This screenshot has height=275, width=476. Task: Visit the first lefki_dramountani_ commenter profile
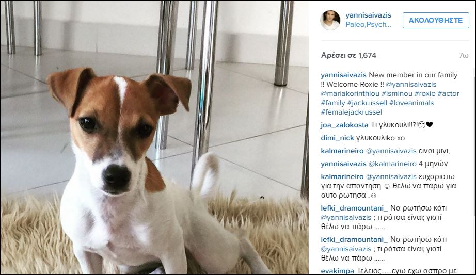point(354,208)
